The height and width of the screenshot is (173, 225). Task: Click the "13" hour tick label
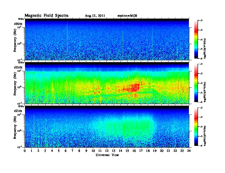point(114,151)
